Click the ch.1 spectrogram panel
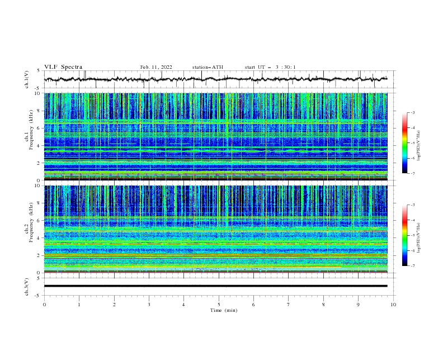 coord(215,136)
